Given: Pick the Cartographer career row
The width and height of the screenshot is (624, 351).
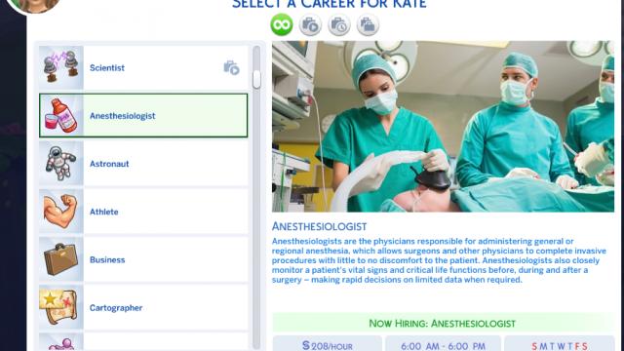Looking at the screenshot, I should click(x=143, y=308).
